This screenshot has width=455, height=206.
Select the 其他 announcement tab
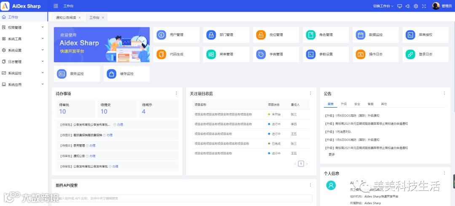click(384, 104)
